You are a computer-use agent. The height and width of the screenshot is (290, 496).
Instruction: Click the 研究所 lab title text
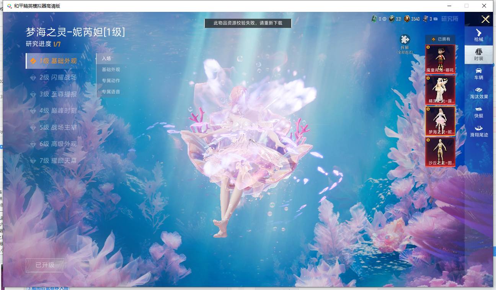[450, 19]
